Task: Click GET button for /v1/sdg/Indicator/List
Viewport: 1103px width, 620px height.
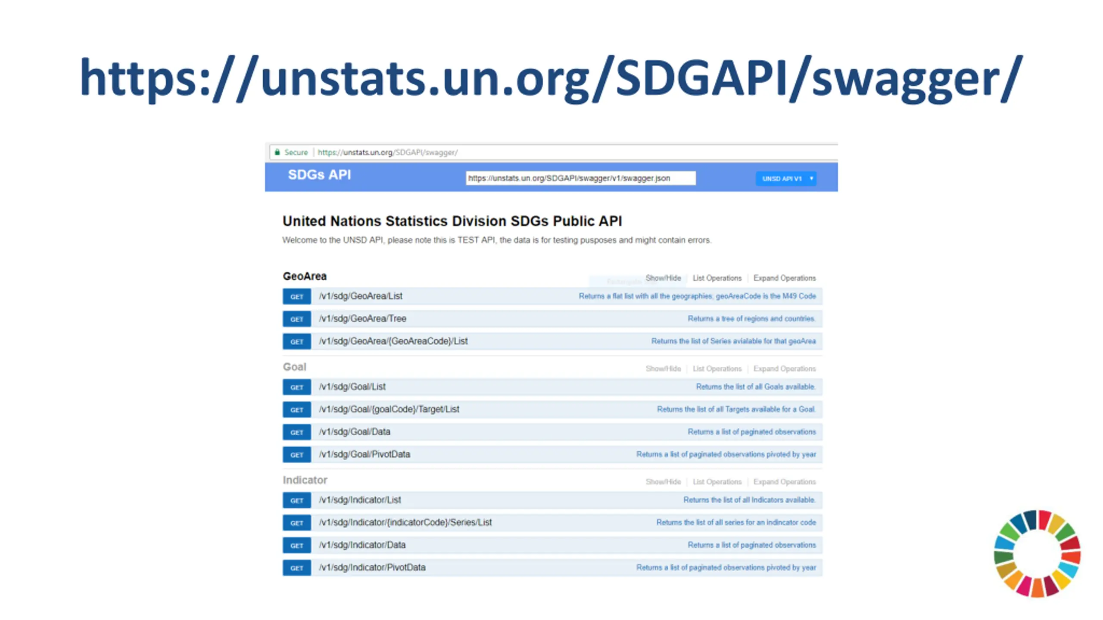Action: click(x=297, y=500)
